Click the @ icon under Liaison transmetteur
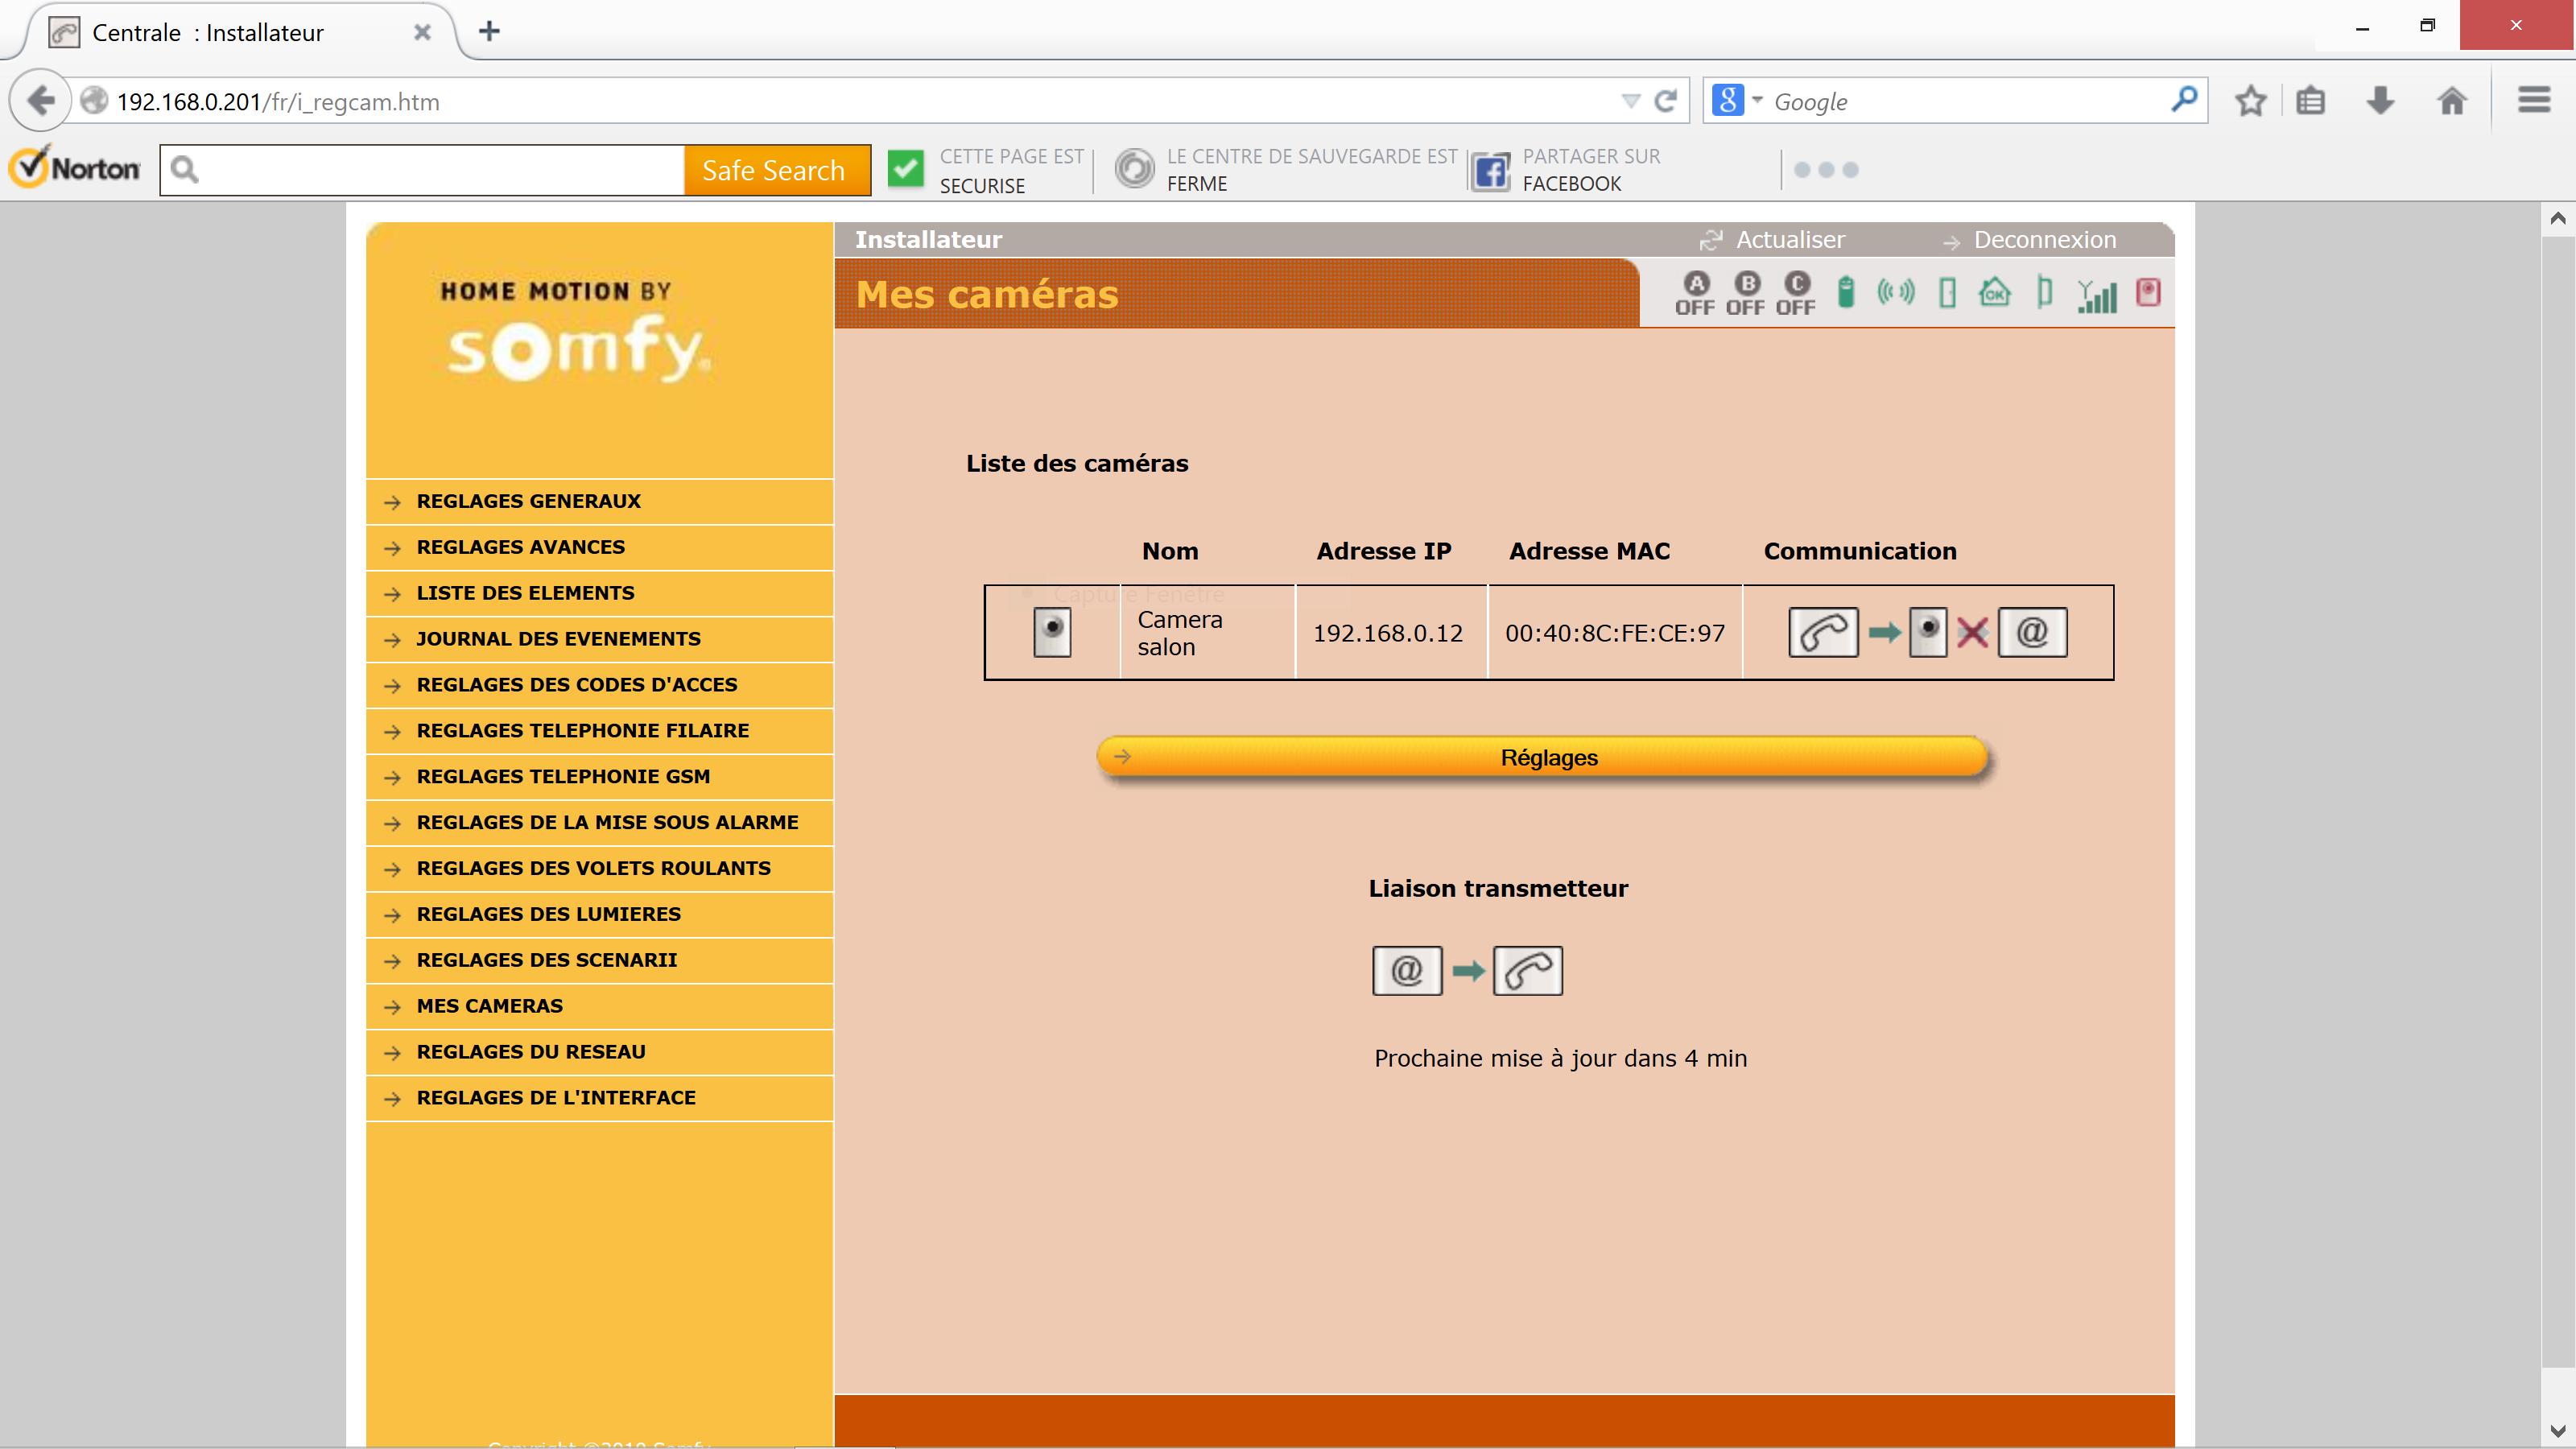This screenshot has height=1449, width=2576. click(1406, 970)
